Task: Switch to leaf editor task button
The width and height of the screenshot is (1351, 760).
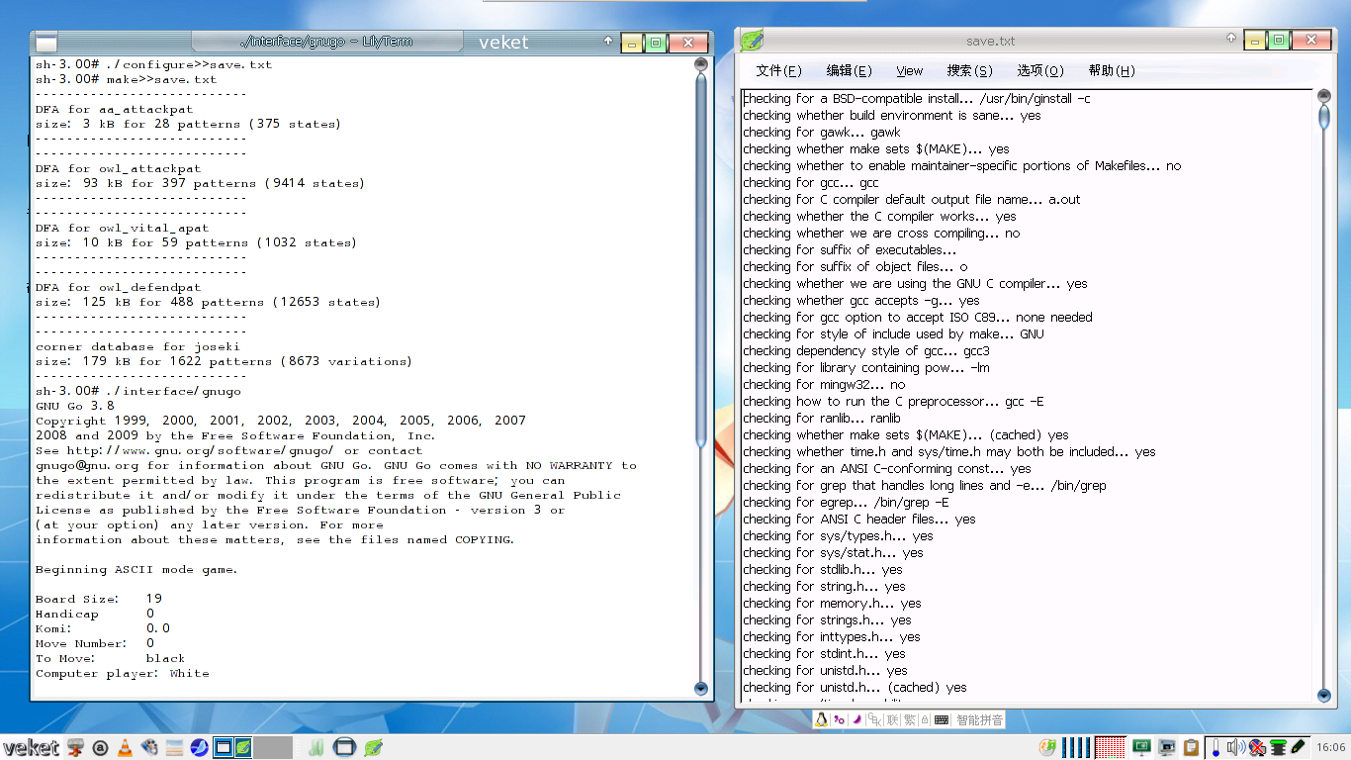Action: coord(242,747)
